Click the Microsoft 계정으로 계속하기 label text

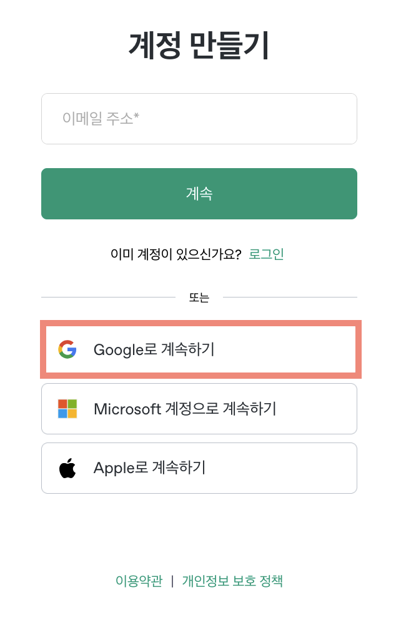click(185, 409)
